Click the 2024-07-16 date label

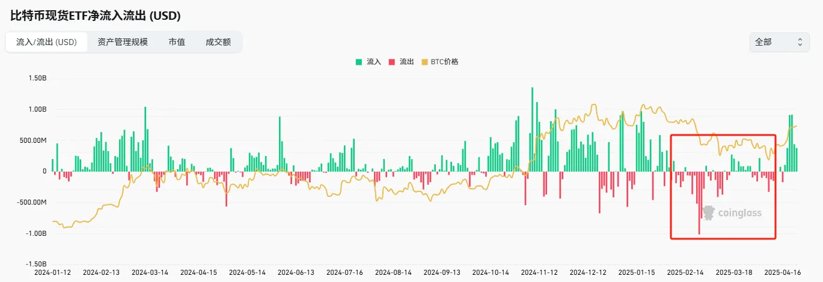[x=344, y=272]
